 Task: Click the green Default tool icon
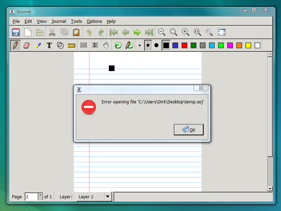pyautogui.click(x=118, y=45)
